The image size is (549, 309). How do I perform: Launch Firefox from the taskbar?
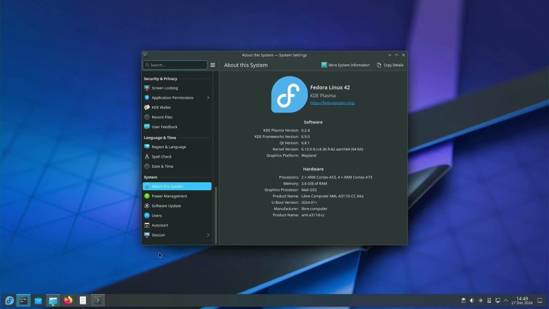point(68,300)
